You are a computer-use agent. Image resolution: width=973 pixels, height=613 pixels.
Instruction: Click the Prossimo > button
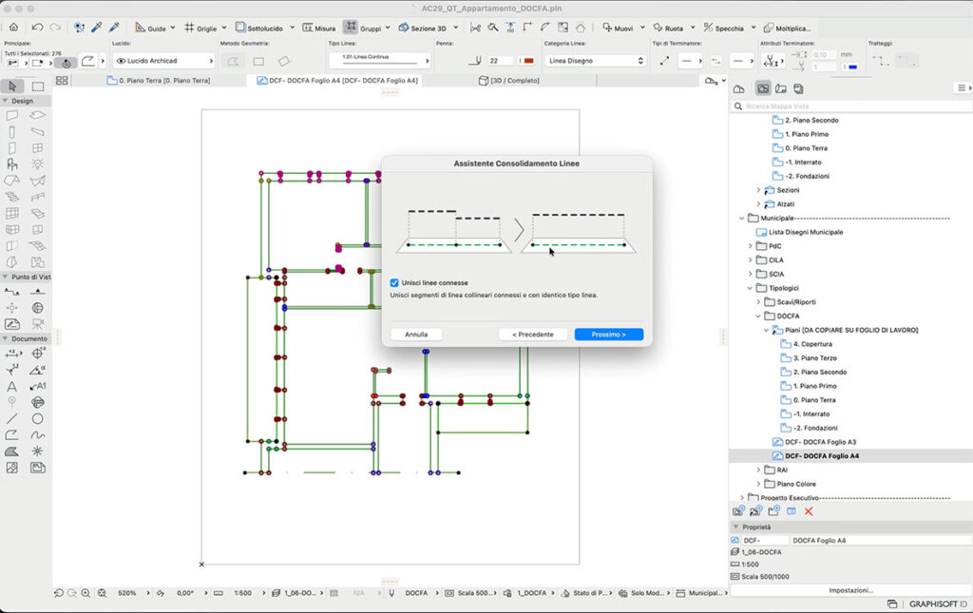click(x=609, y=335)
